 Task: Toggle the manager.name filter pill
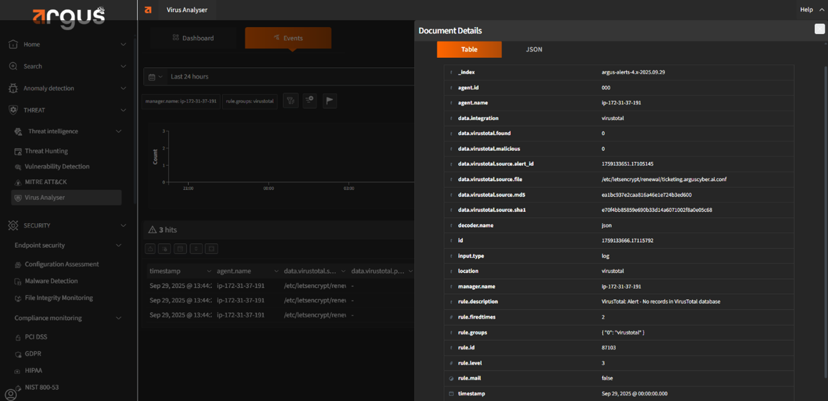point(181,101)
